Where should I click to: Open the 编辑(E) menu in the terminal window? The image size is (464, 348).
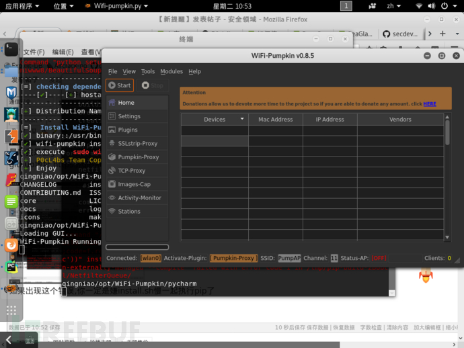click(63, 52)
